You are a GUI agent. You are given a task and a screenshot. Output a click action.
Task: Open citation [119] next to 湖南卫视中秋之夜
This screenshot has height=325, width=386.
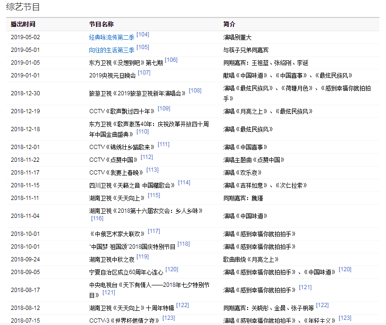tap(142, 257)
